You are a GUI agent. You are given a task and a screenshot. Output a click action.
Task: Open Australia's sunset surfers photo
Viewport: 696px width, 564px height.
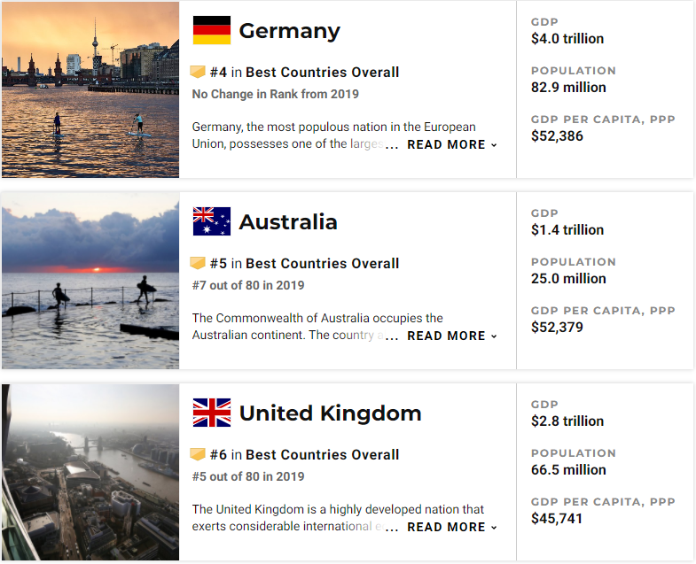click(90, 281)
